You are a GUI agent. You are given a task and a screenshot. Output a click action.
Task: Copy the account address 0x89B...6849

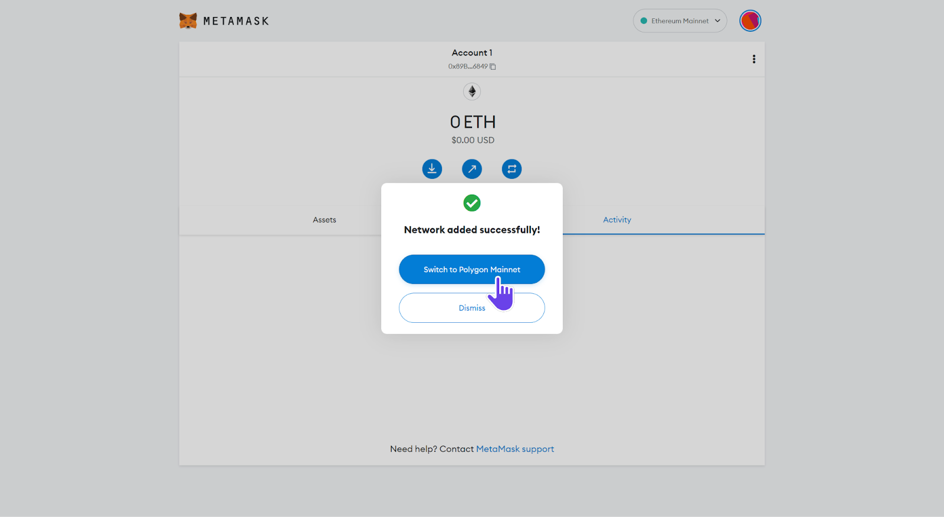471,67
